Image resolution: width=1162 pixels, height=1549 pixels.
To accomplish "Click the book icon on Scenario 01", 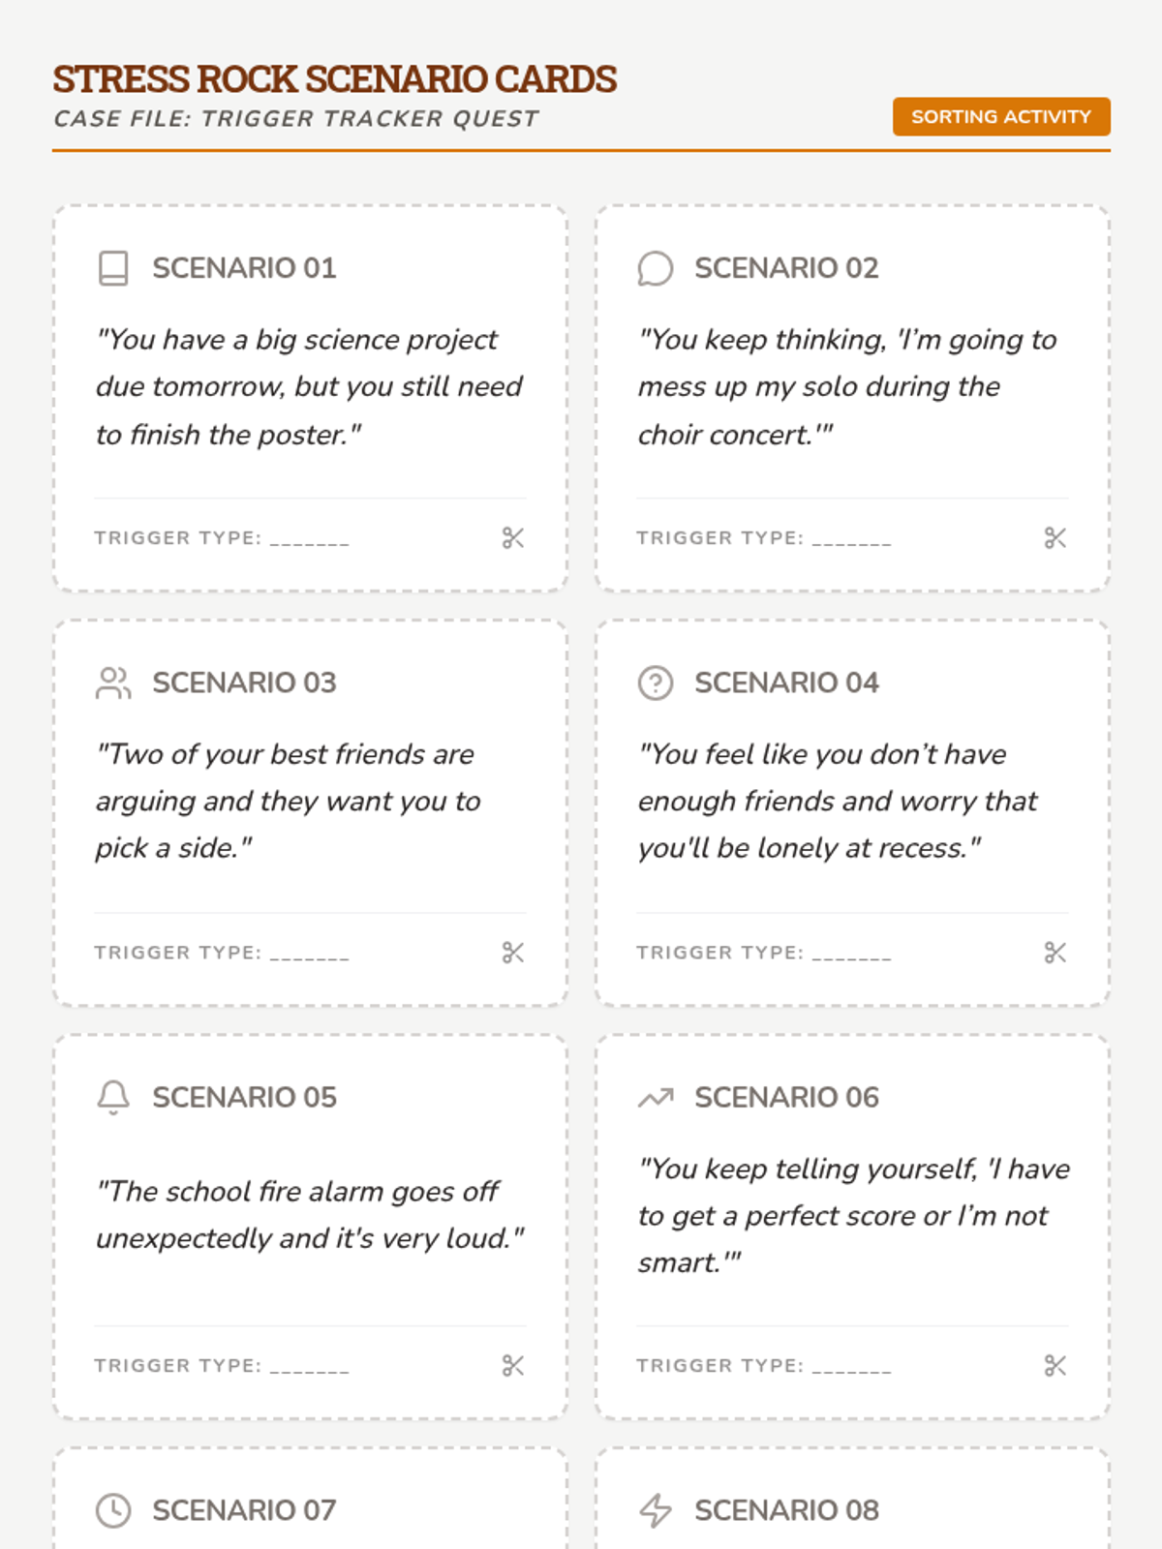I will [113, 268].
